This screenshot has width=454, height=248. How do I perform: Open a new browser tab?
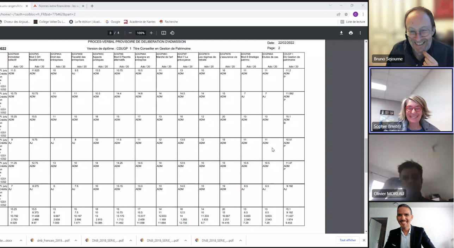[x=92, y=6]
